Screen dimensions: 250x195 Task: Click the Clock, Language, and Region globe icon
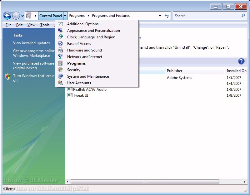[60, 37]
